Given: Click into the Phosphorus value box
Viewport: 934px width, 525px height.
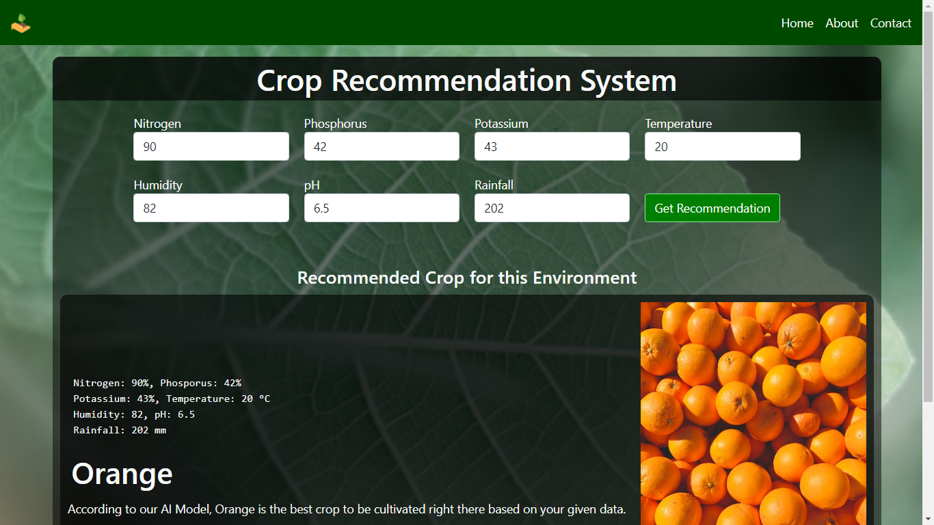Looking at the screenshot, I should pos(382,146).
